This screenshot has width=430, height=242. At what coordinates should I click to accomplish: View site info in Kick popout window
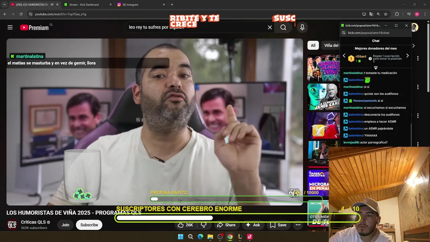[x=344, y=33]
